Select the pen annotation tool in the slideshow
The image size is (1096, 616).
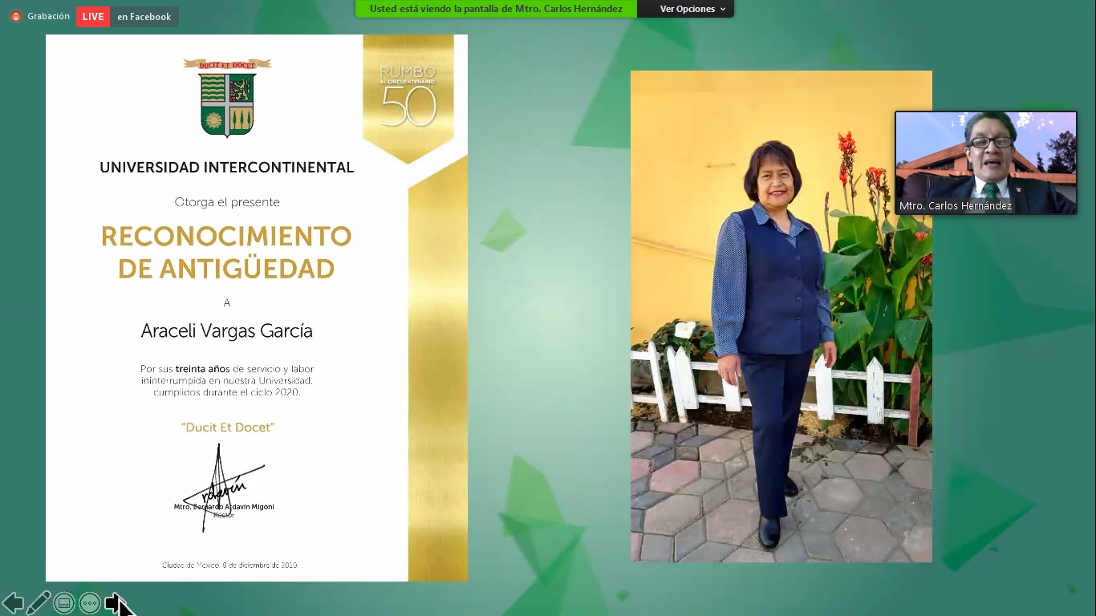click(39, 603)
